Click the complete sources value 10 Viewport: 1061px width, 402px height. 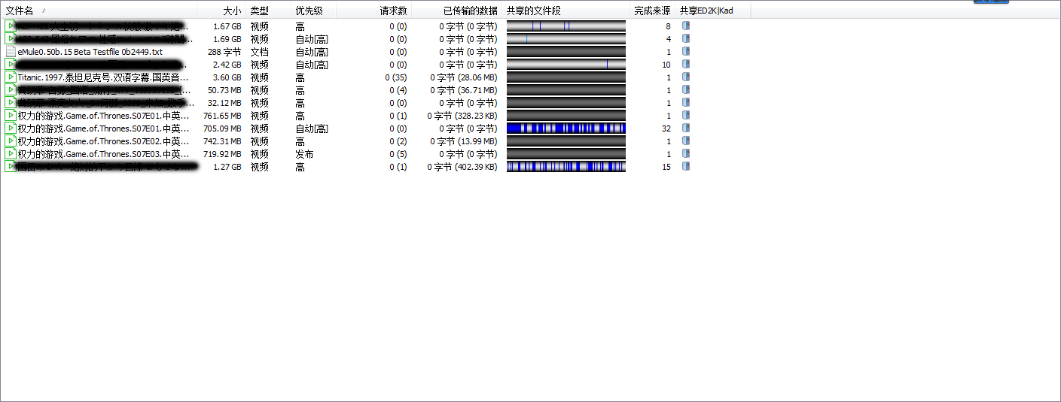pos(666,65)
